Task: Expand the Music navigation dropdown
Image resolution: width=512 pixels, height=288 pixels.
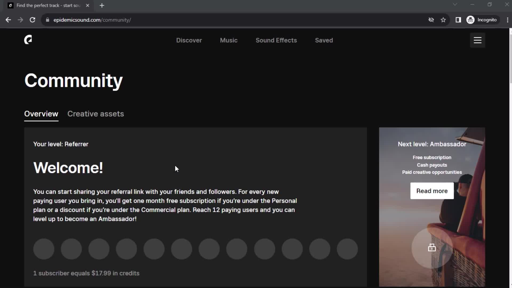Action: [x=229, y=40]
